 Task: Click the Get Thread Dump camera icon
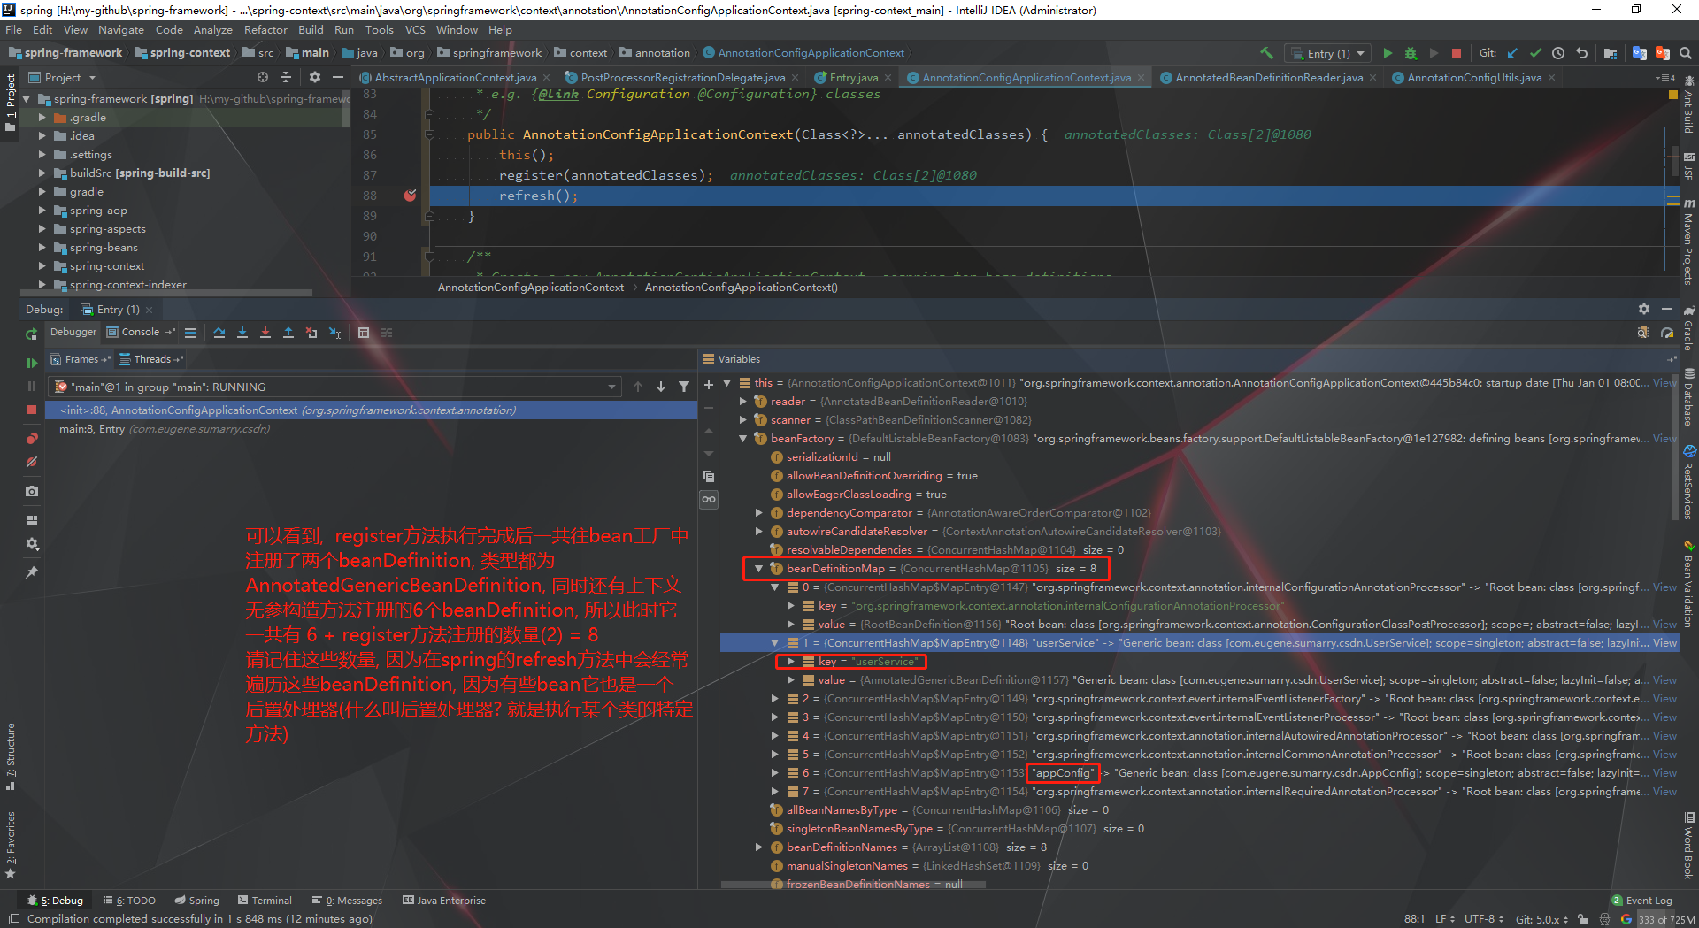click(32, 491)
